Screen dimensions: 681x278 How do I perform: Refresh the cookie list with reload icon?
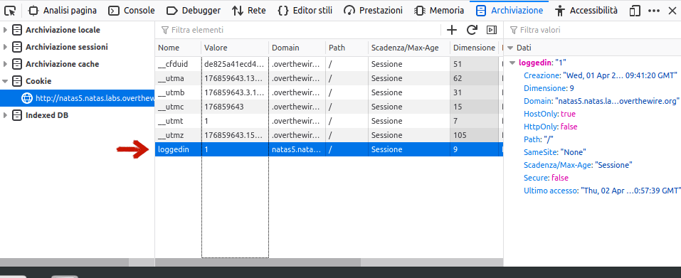472,30
